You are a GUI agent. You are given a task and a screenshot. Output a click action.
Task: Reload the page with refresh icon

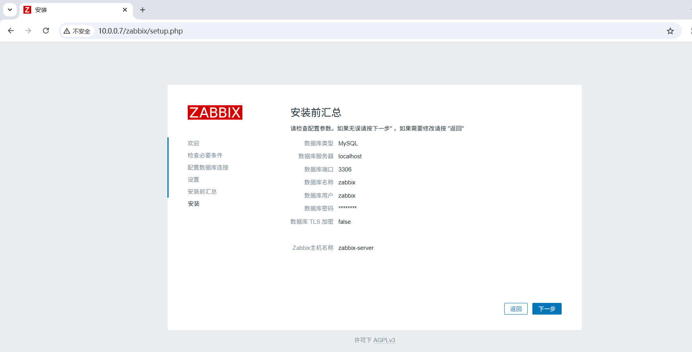[46, 31]
